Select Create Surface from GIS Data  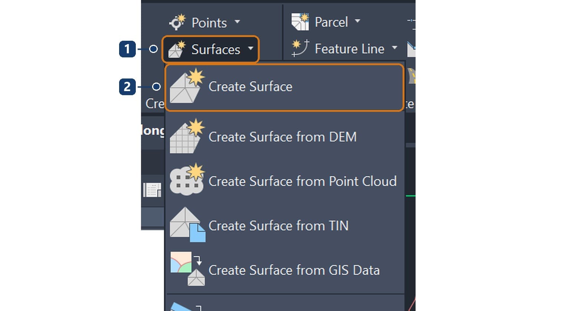pyautogui.click(x=284, y=270)
